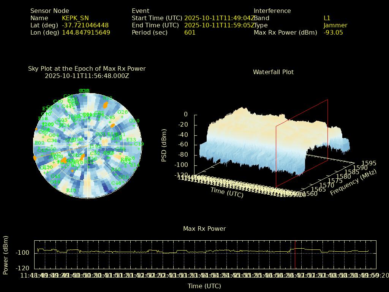Image resolution: width=389 pixels, height=292 pixels.
Task: Select the 1595 MHz frequency axis label
Action: 369,163
